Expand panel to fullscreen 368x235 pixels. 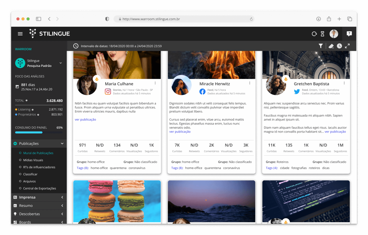[x=347, y=46]
